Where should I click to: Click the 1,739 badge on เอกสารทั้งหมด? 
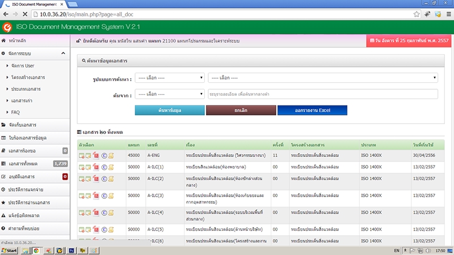coord(60,164)
